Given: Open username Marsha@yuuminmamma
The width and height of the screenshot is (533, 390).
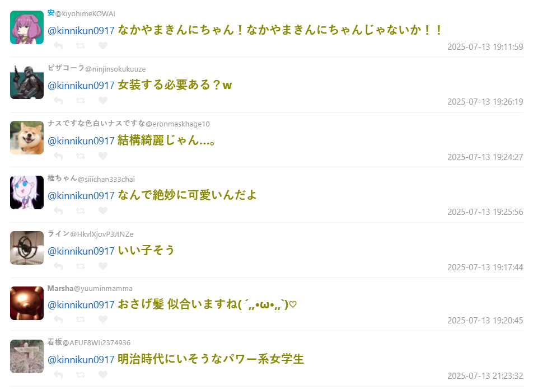Looking at the screenshot, I should 90,288.
